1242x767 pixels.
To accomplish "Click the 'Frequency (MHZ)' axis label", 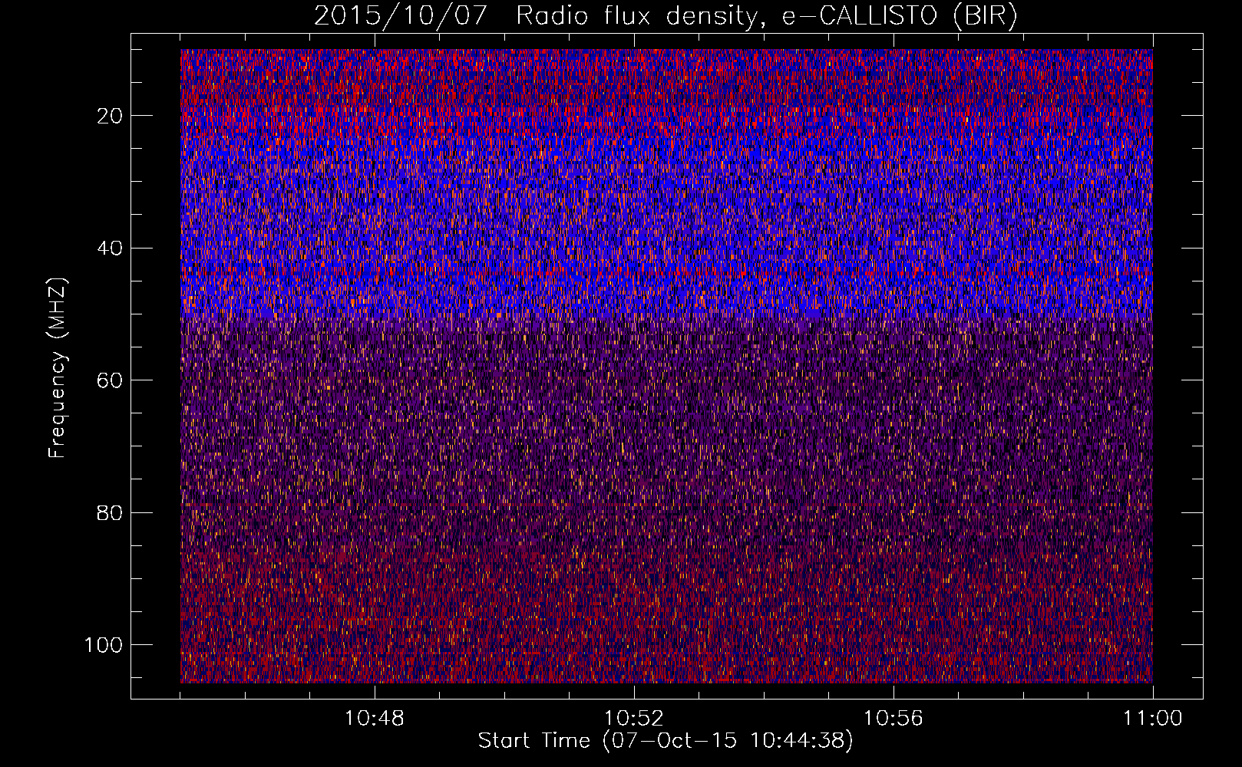I will pos(58,367).
